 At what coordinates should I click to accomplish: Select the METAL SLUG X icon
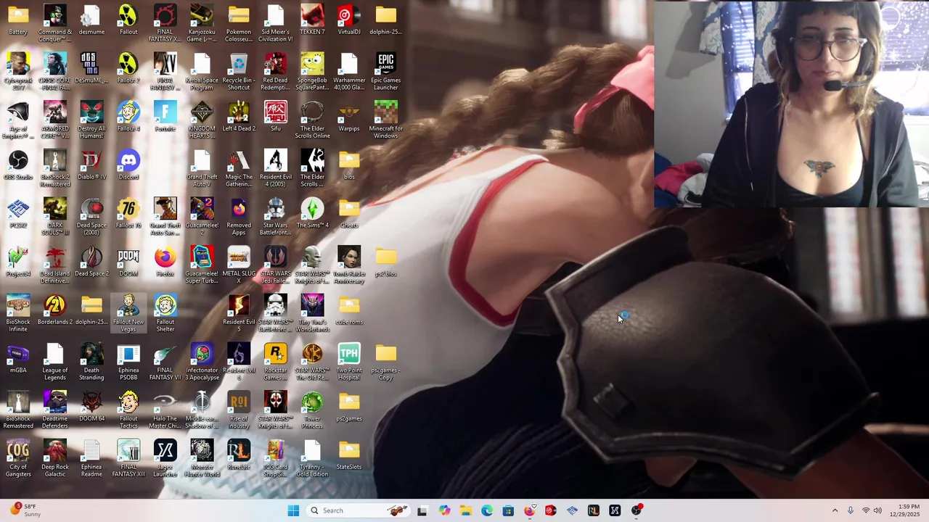[x=239, y=265]
